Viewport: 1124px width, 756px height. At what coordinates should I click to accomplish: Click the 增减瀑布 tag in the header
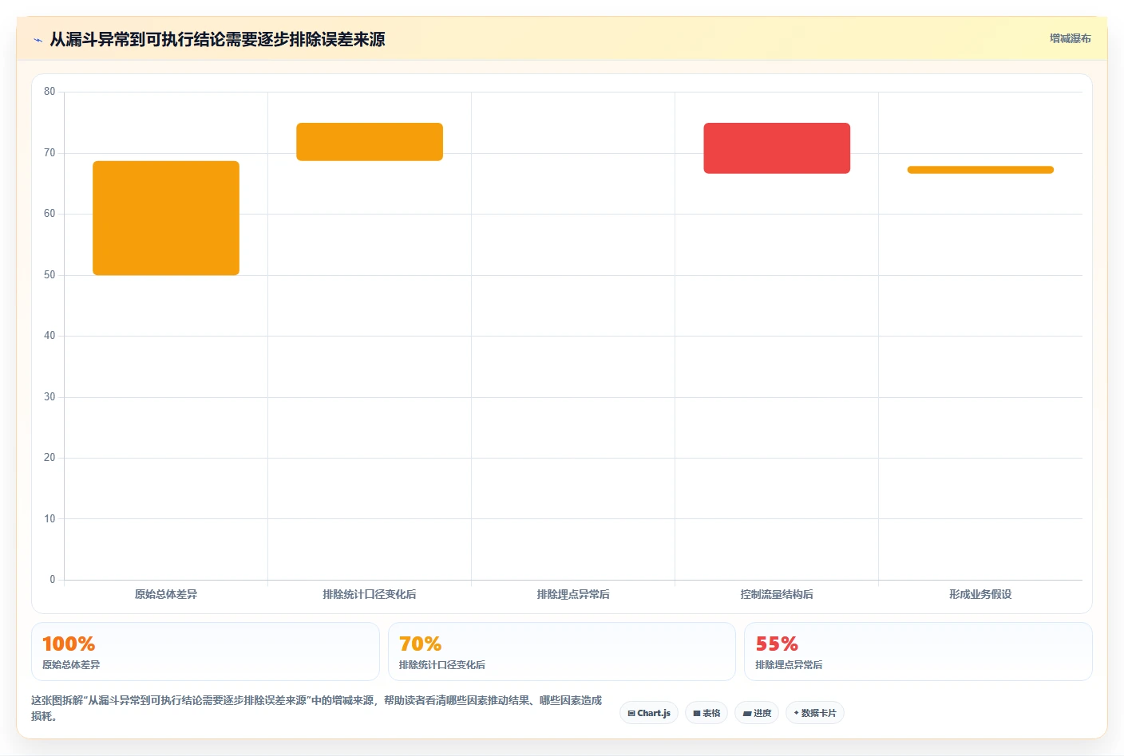(1070, 38)
